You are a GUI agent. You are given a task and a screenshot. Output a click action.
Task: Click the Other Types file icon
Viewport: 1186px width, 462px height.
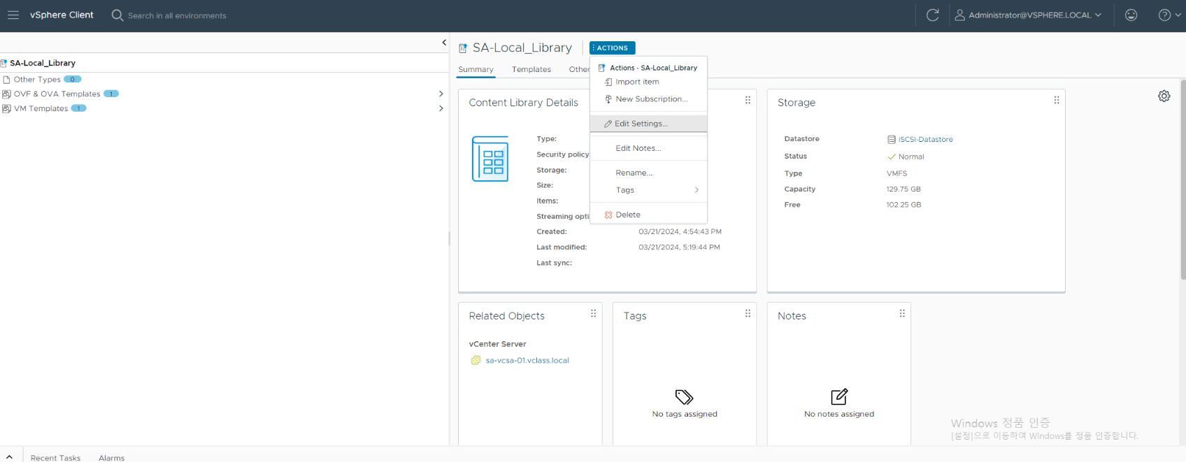point(6,80)
